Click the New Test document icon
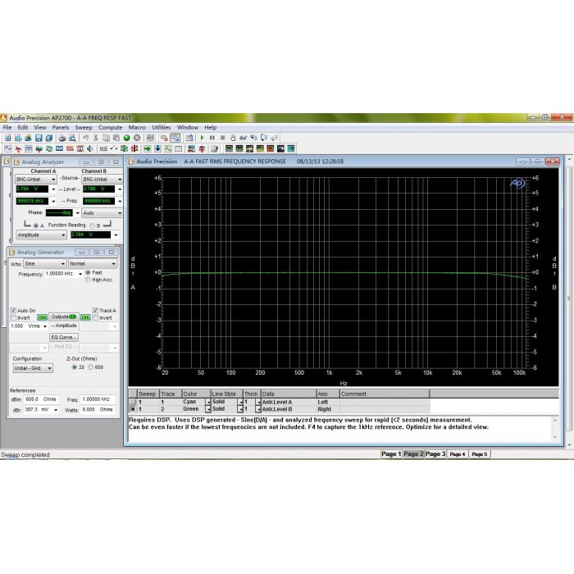574x574 pixels. tap(7, 138)
